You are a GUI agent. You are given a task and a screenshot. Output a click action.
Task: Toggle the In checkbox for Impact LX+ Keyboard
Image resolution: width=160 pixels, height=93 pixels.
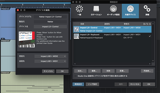coord(150,36)
